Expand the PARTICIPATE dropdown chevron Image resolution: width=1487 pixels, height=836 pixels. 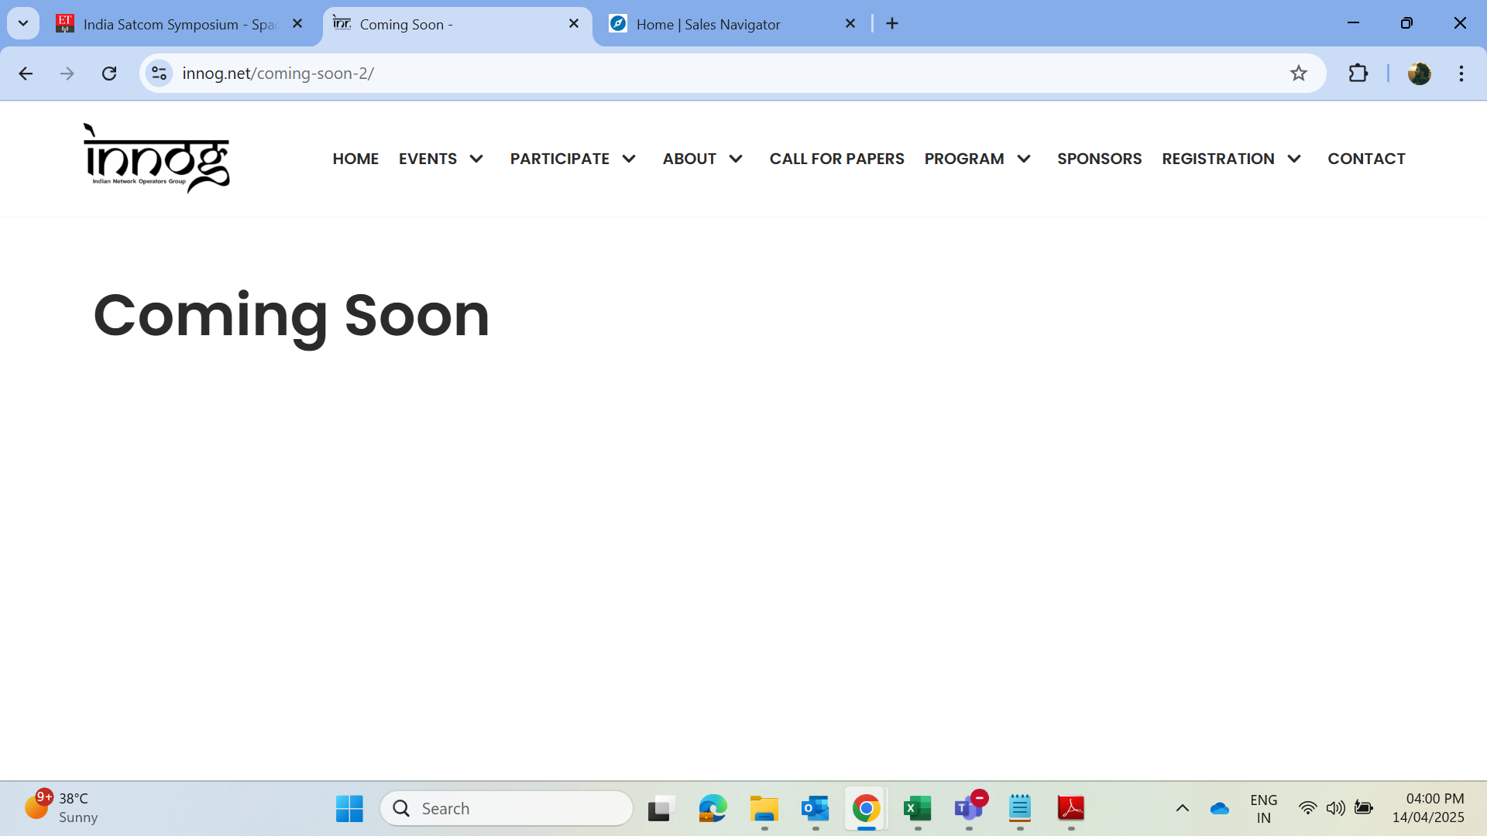[x=629, y=159]
